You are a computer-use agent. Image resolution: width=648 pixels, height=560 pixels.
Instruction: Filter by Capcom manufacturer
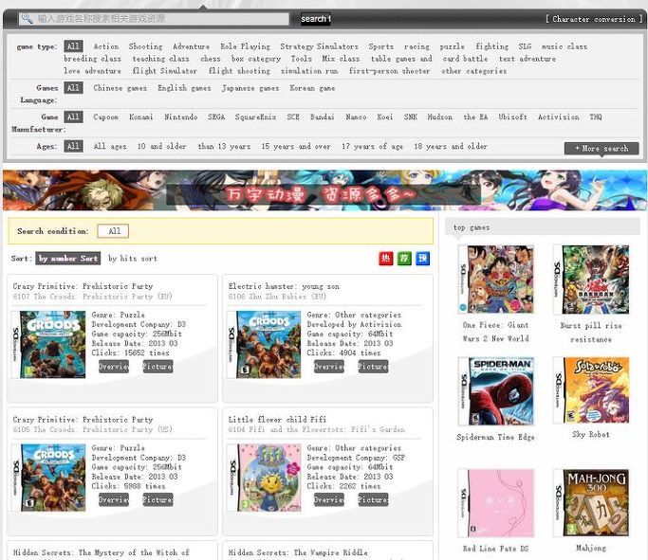click(x=105, y=117)
